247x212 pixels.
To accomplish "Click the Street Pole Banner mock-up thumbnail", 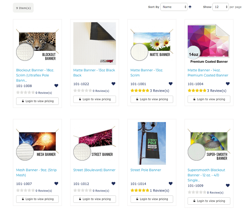I will click(152, 143).
